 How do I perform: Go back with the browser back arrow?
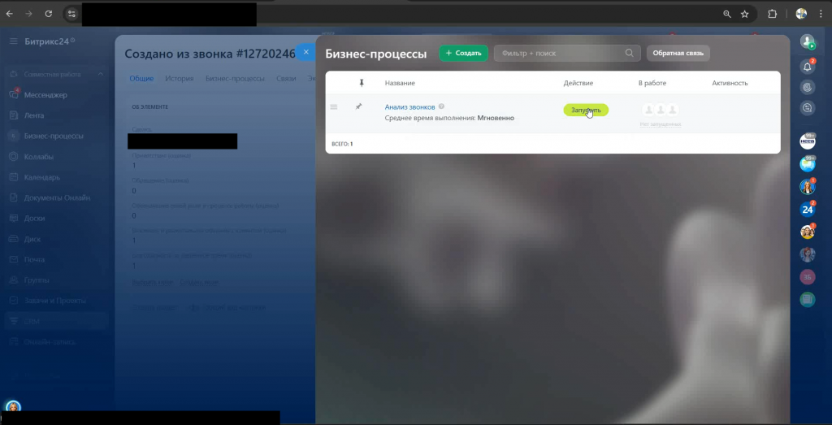coord(10,14)
